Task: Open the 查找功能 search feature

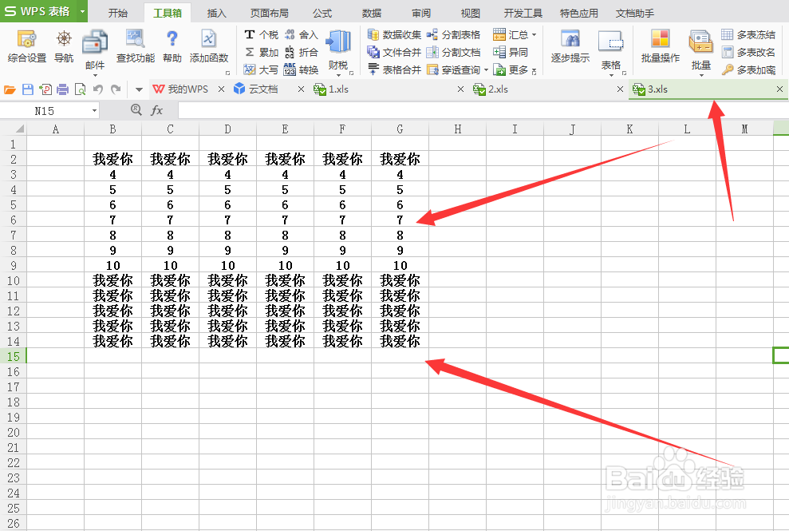Action: pos(136,46)
